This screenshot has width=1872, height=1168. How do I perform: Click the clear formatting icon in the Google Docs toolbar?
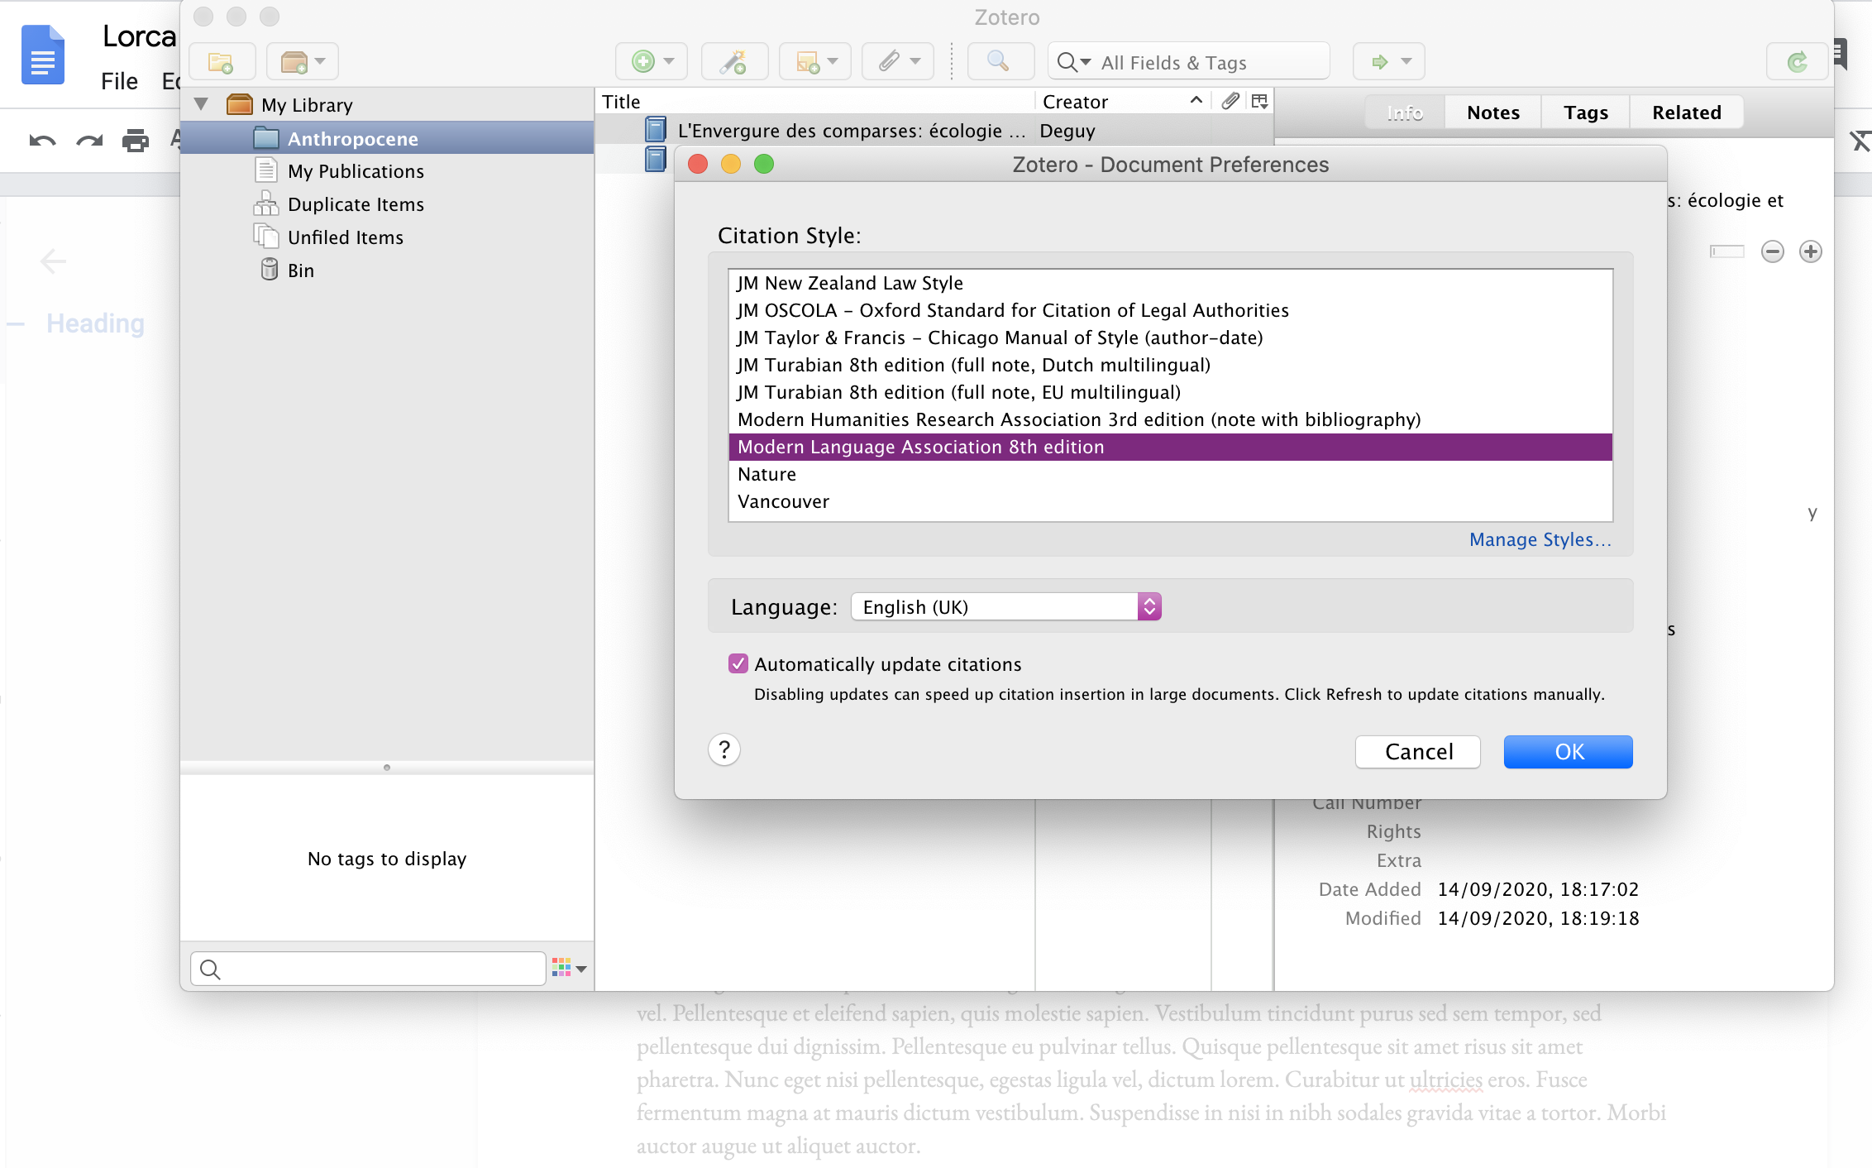[x=1860, y=141]
